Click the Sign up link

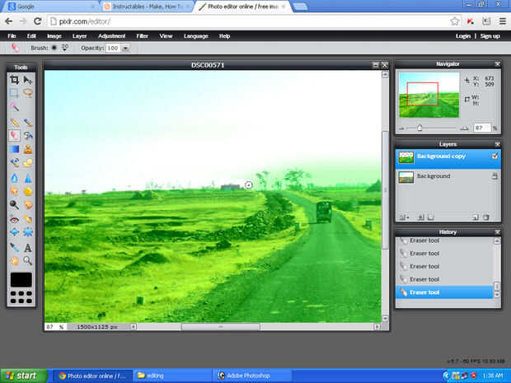pyautogui.click(x=490, y=36)
